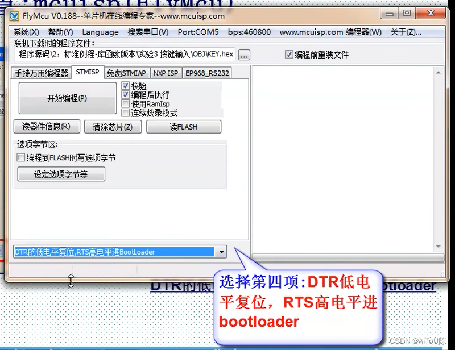The image size is (455, 350).
Task: Enable the 使用RamIsp checkbox
Action: [x=126, y=103]
